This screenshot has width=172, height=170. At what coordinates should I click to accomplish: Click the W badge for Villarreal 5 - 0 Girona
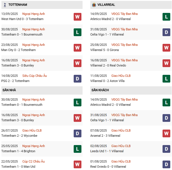pyautogui.click(x=166, y=48)
